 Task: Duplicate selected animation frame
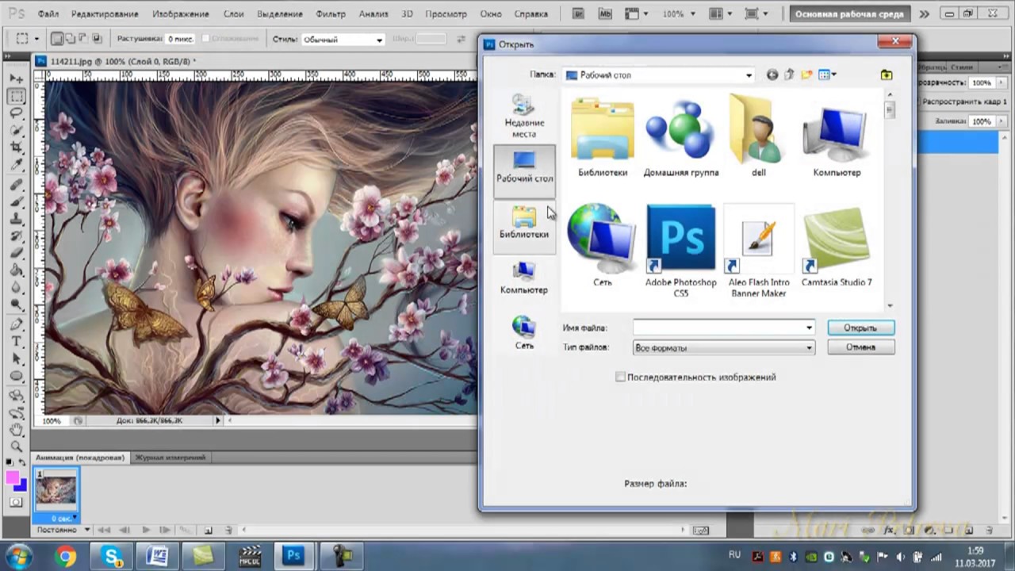[208, 530]
